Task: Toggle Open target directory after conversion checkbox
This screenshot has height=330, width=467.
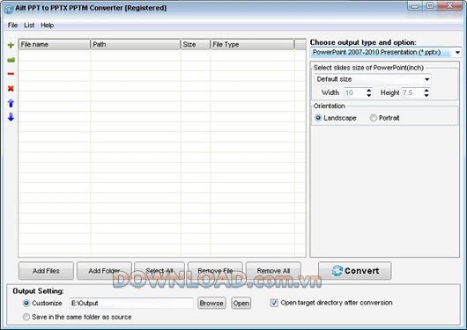Action: point(274,303)
